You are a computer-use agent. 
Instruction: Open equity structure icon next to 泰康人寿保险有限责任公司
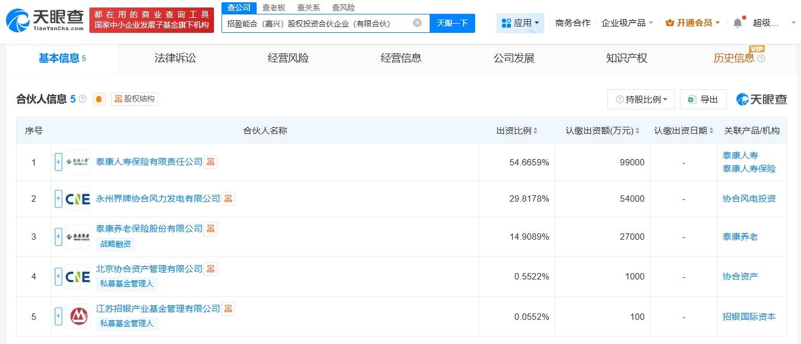tap(210, 162)
